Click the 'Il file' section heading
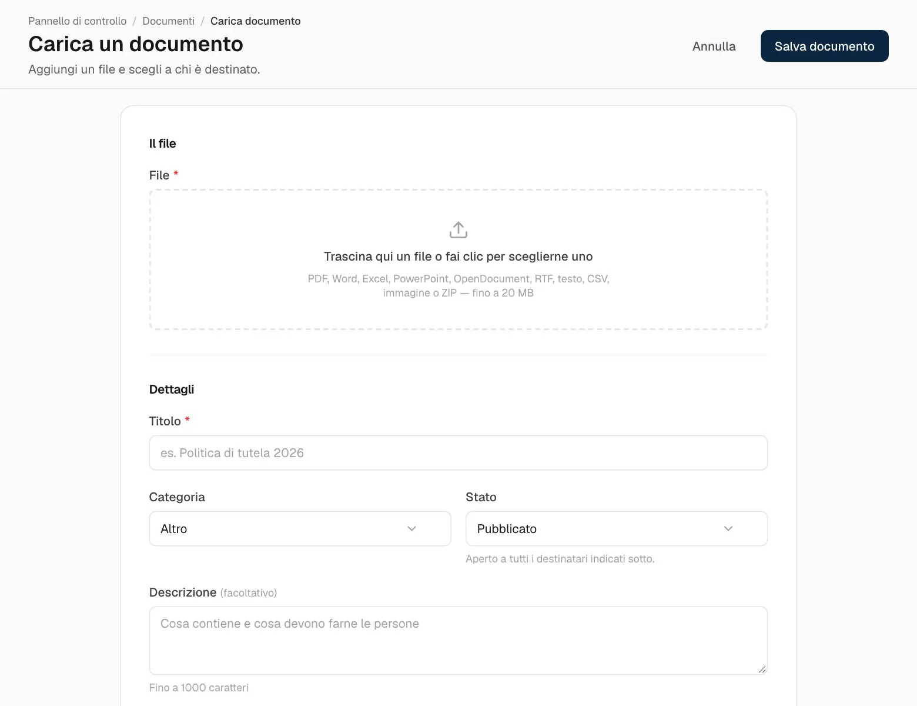 [x=163, y=144]
